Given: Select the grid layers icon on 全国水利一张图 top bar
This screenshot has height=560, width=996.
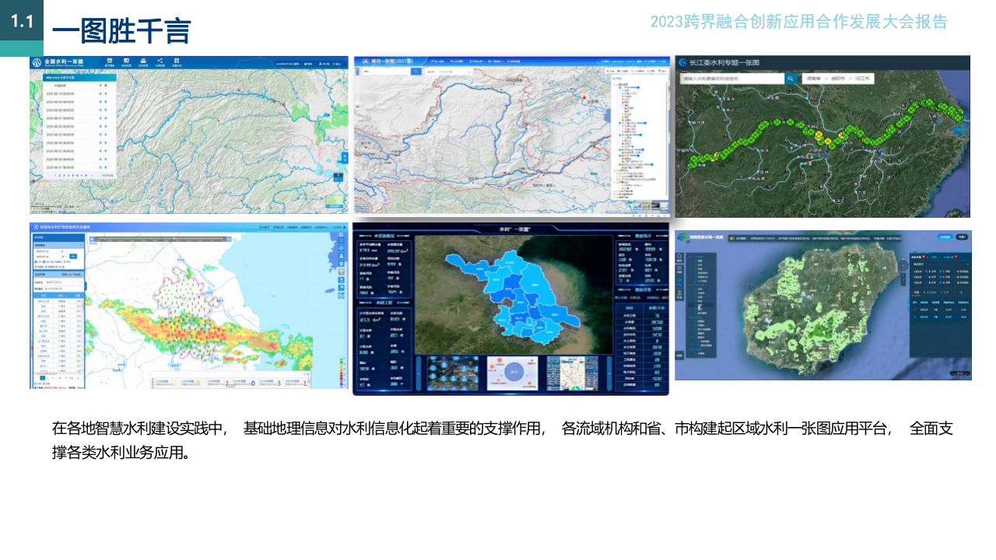Looking at the screenshot, I should [x=177, y=62].
